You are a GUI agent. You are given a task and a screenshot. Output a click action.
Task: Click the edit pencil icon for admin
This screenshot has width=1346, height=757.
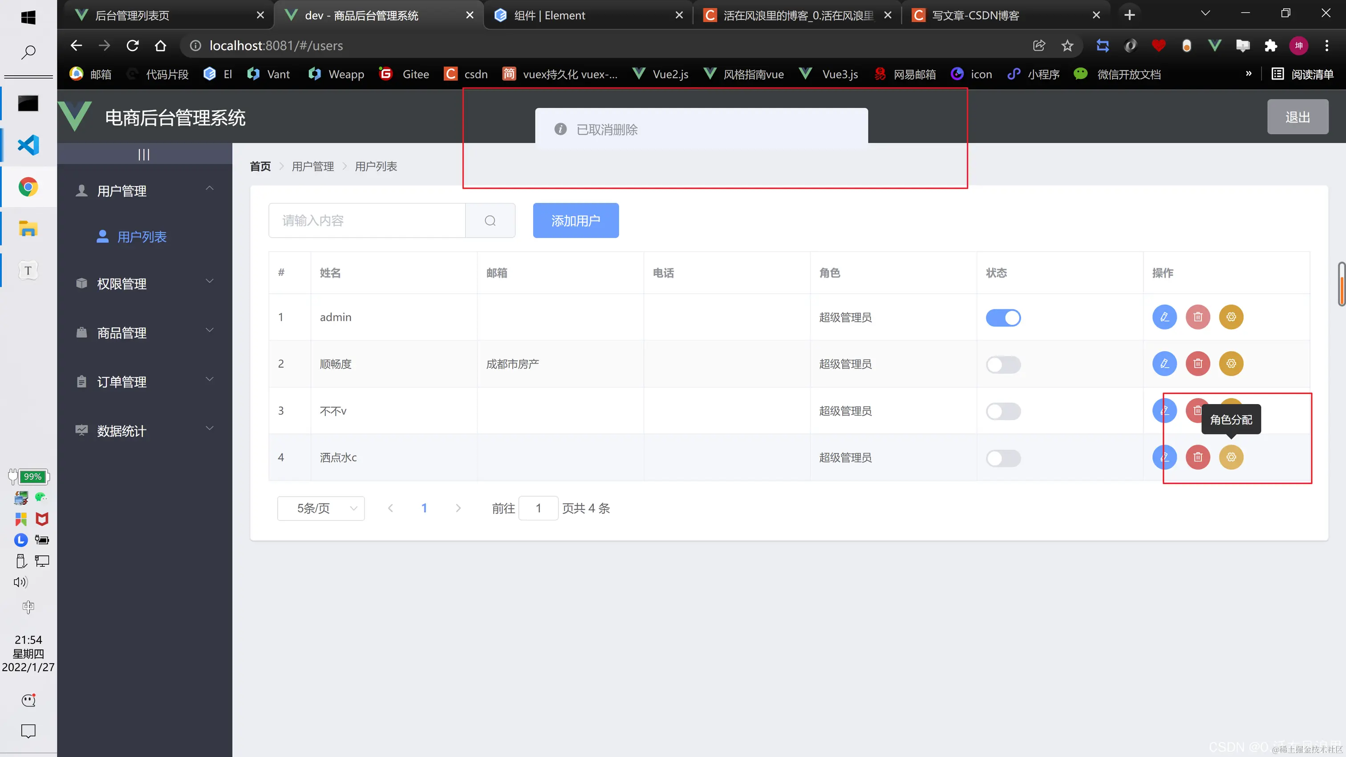pos(1164,317)
